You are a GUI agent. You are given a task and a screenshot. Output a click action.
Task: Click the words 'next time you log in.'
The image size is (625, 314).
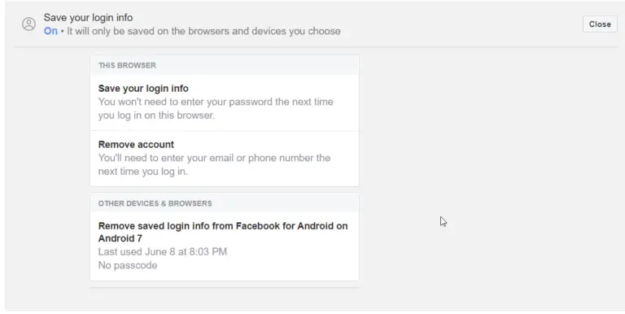(142, 172)
